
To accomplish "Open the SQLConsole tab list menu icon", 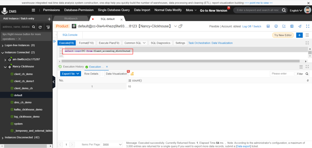I will pos(307,35).
